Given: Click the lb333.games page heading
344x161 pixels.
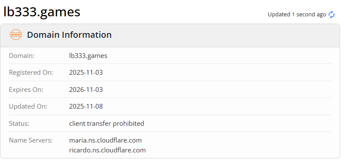Looking at the screenshot, I should (42, 12).
